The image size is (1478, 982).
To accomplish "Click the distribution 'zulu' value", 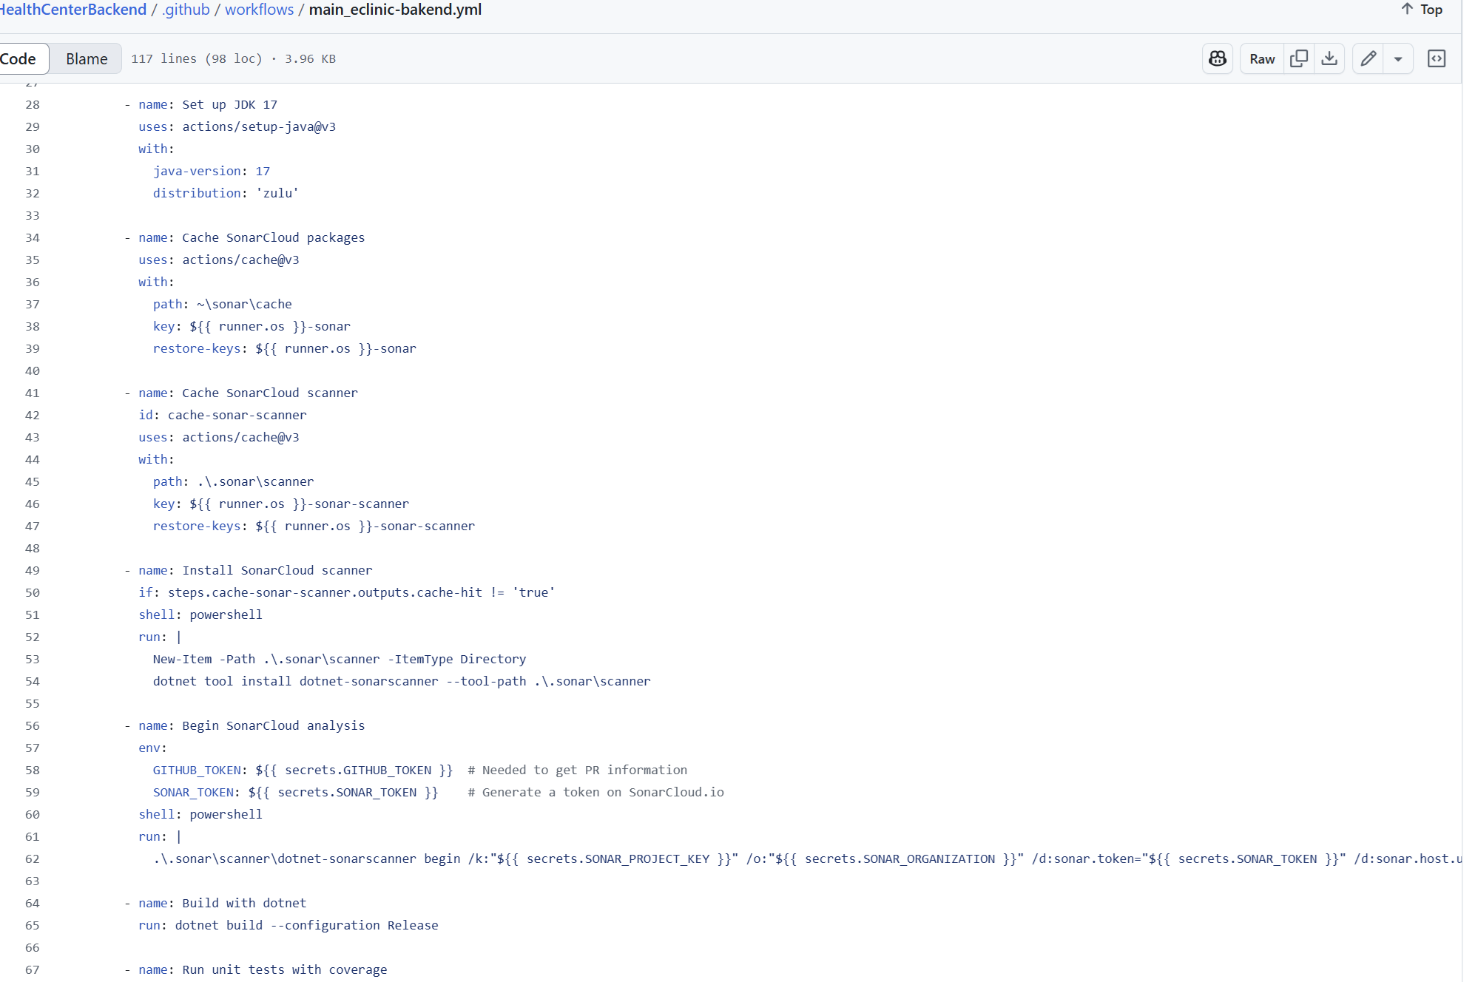I will pos(277,193).
